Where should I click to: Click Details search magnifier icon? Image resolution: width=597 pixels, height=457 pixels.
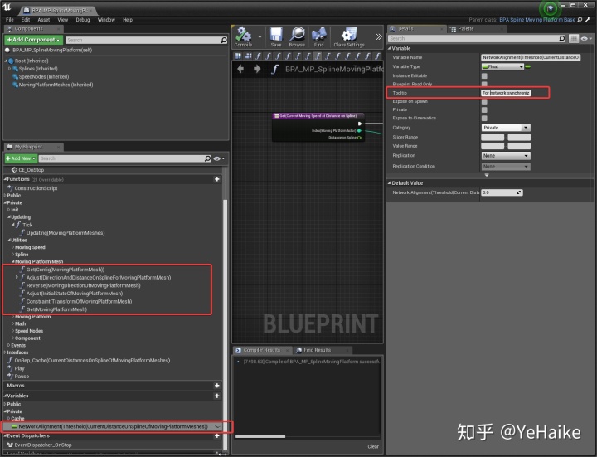coord(561,38)
